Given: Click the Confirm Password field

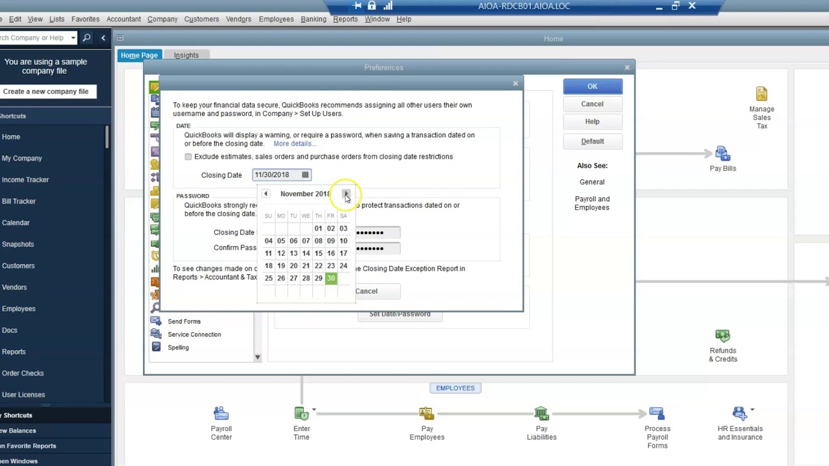Looking at the screenshot, I should [378, 248].
